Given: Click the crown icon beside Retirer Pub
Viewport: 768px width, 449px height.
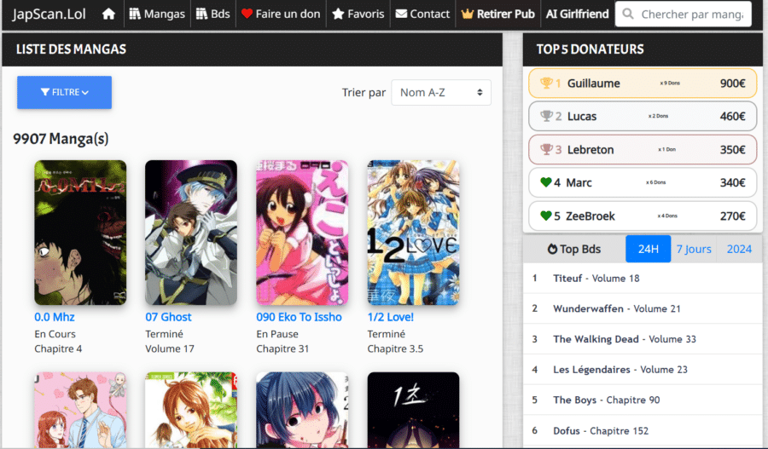Looking at the screenshot, I should click(x=468, y=14).
